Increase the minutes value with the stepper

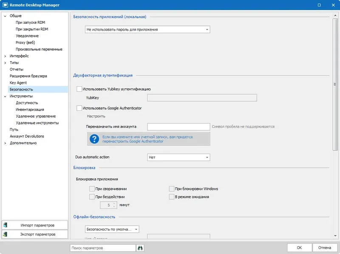pos(113,203)
